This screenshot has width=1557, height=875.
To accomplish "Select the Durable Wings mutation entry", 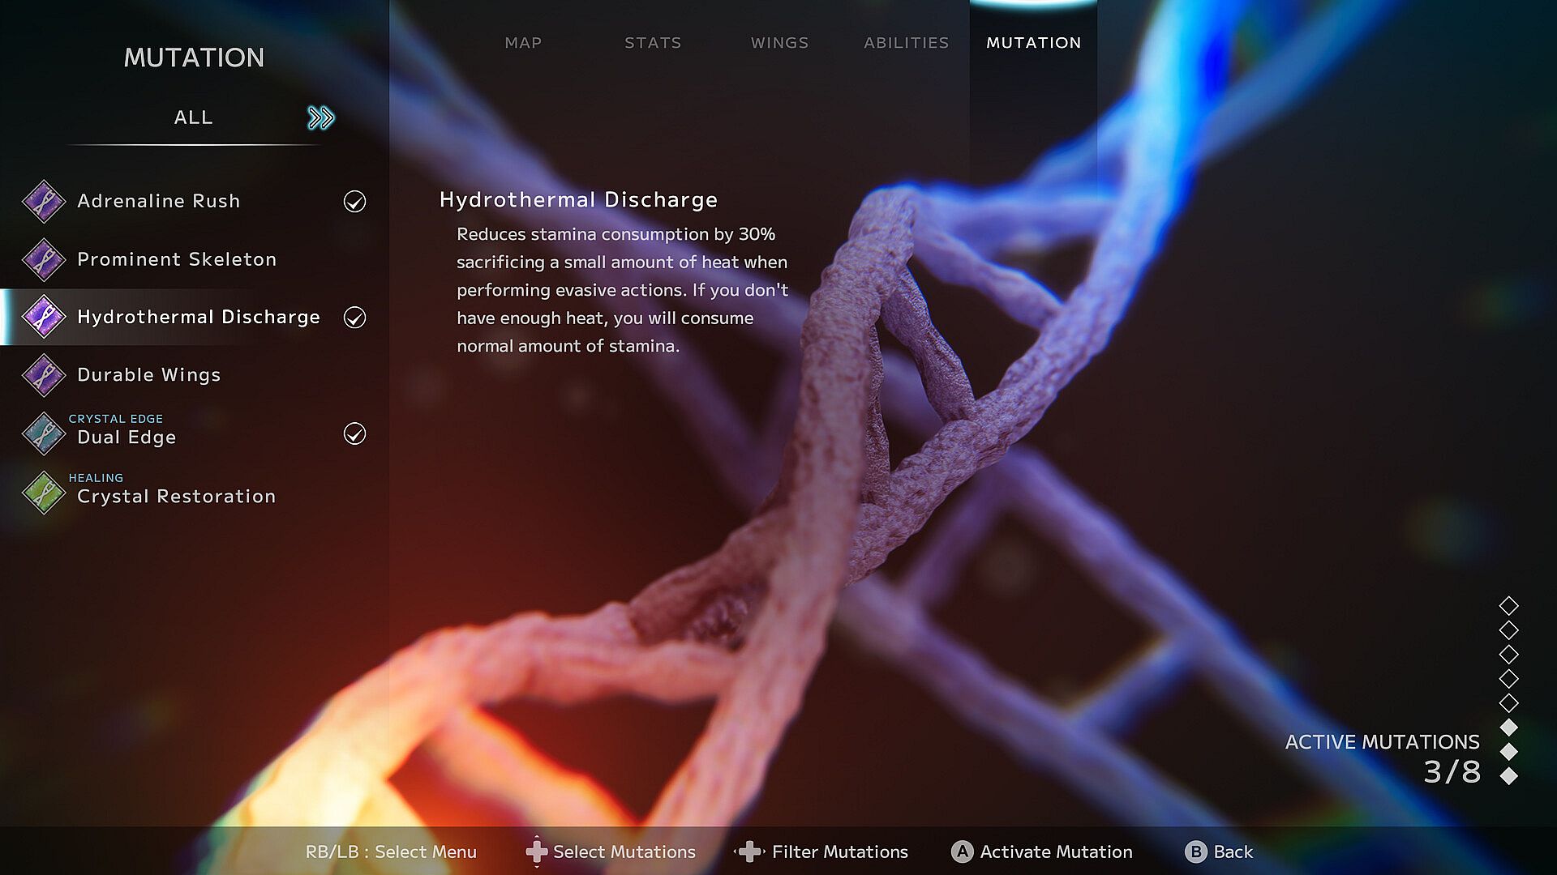I will 149,375.
